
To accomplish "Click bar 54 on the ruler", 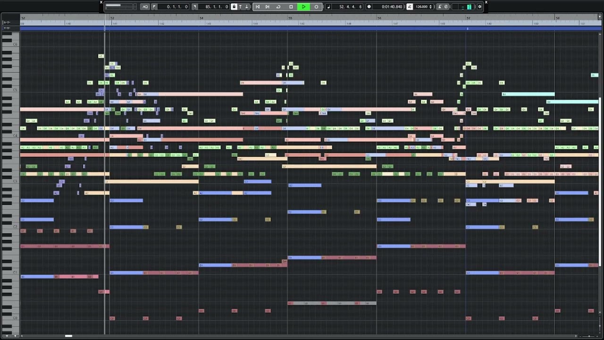I will coord(201,18).
